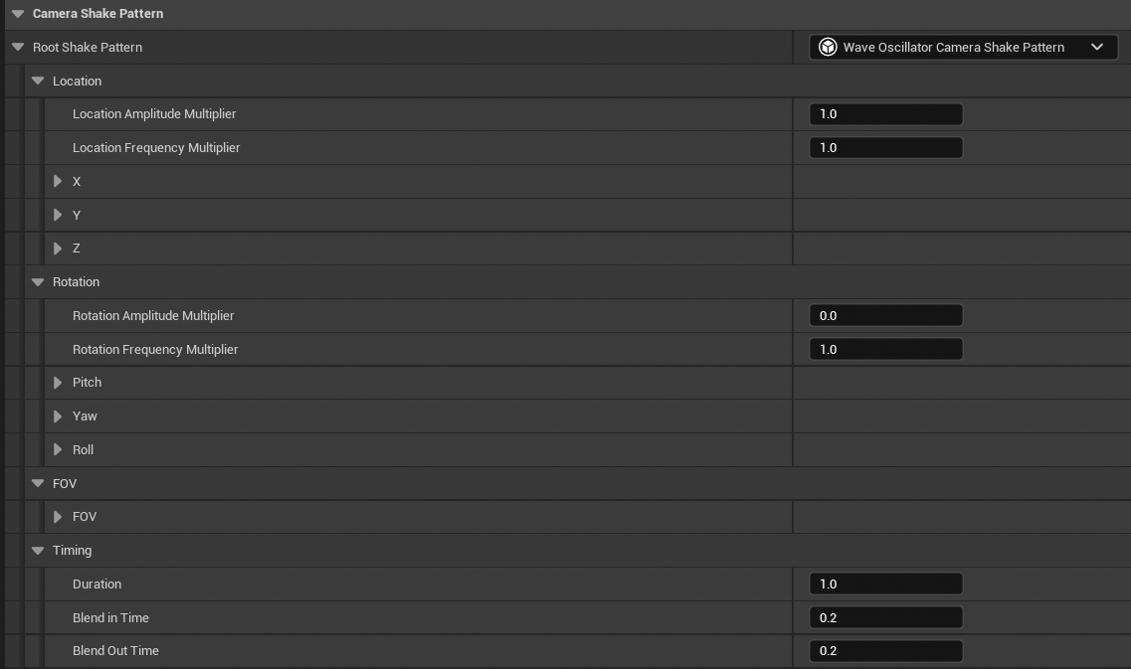Image resolution: width=1131 pixels, height=669 pixels.
Task: Expand the X location oscillator
Action: click(58, 181)
